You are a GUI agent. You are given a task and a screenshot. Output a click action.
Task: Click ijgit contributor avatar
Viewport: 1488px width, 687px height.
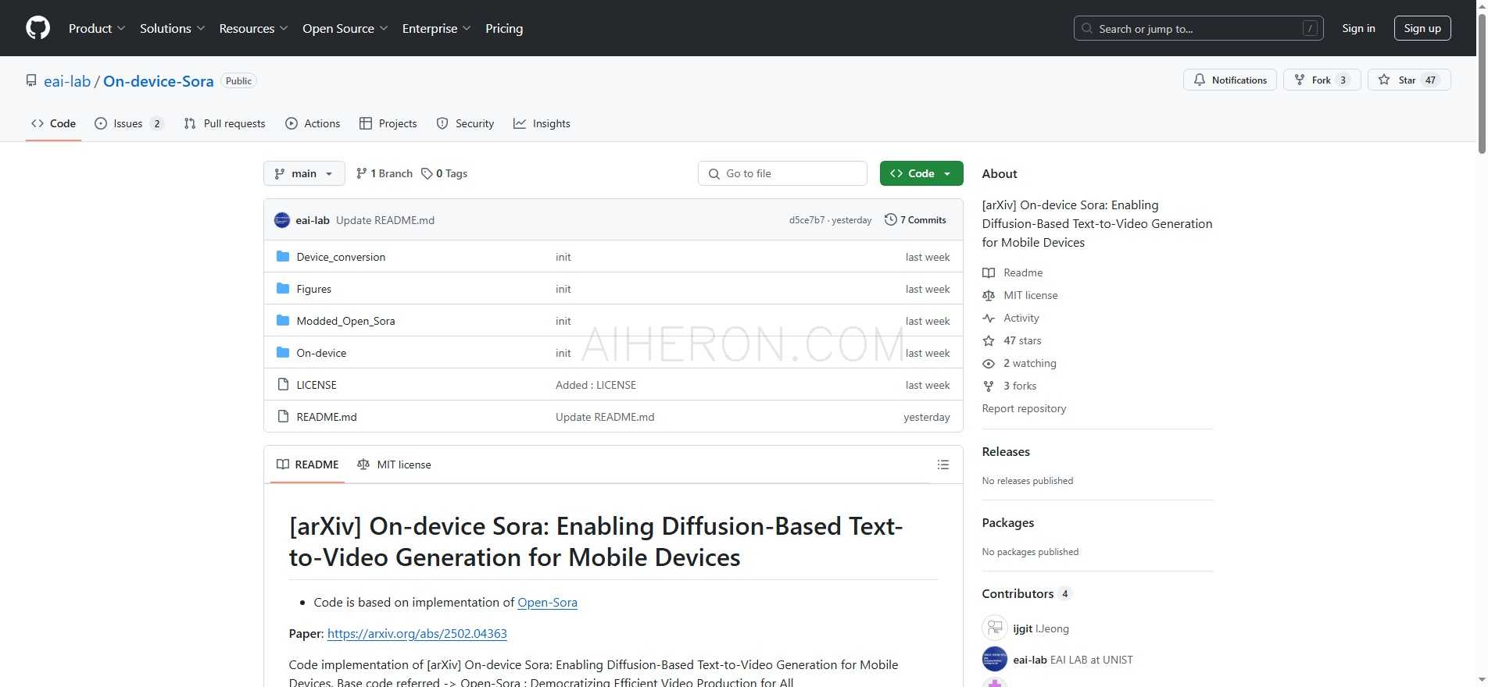click(995, 628)
